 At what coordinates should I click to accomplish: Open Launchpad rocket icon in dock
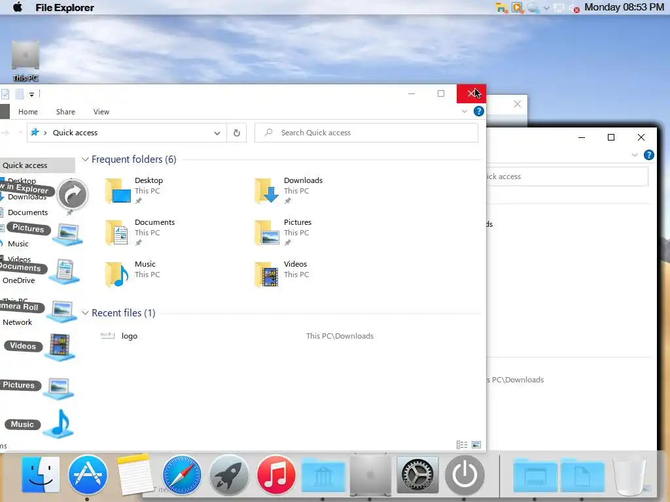point(228,475)
